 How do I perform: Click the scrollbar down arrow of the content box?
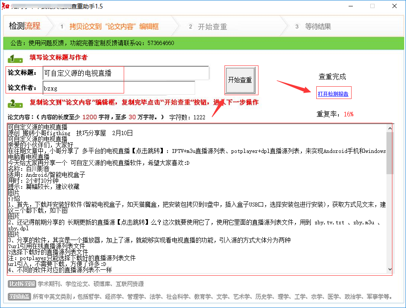(x=390, y=268)
